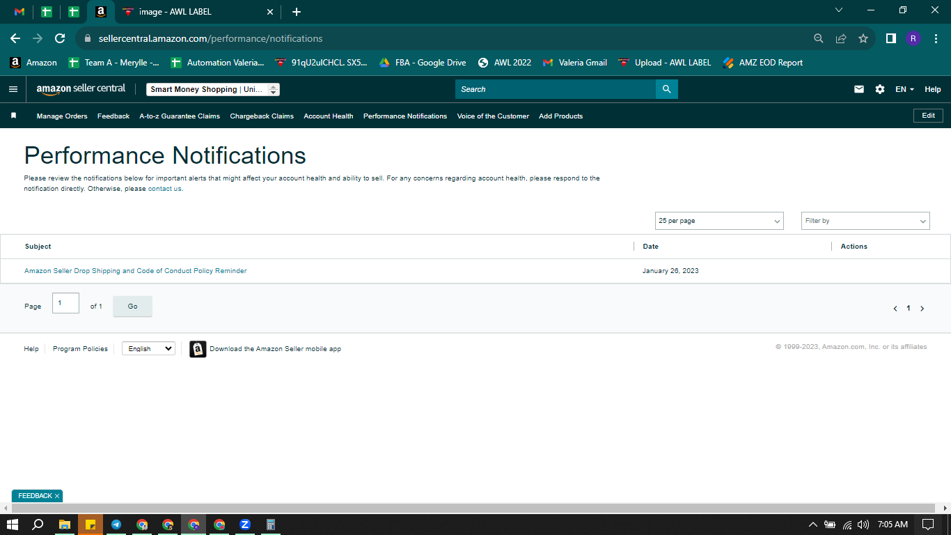
Task: Open the Chrome profile avatar R
Action: (913, 38)
